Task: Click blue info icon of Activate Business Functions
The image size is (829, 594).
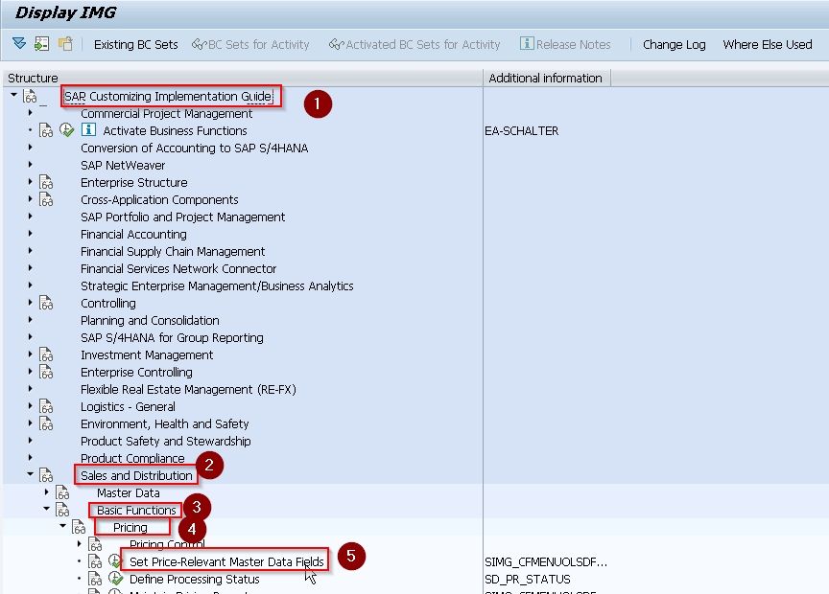Action: (88, 129)
